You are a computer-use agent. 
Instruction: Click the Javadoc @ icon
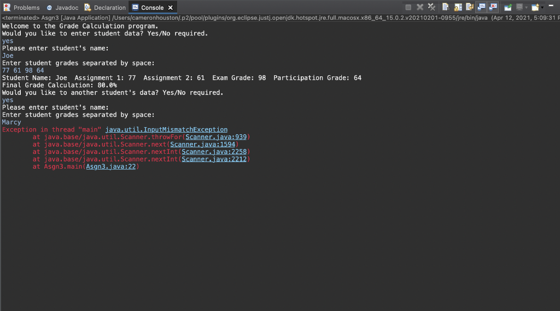(x=50, y=8)
